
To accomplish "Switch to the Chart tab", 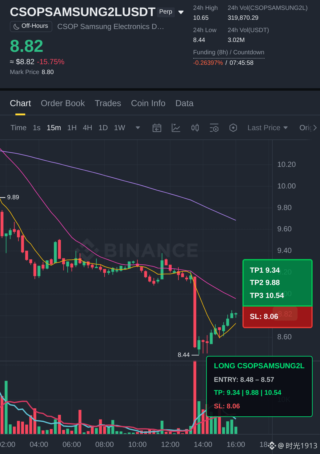I will point(20,103).
